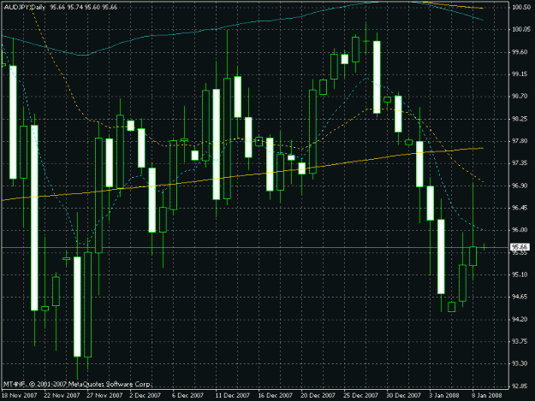Click the 98.70 price scale value

(520, 97)
